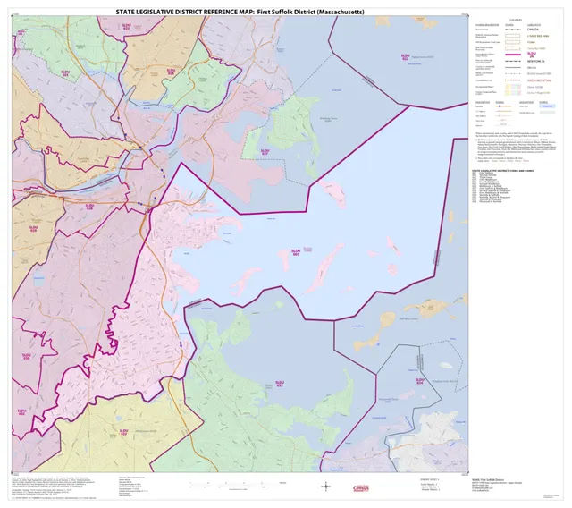The image size is (572, 508).
Task: Click the north arrow compass symbol
Action: click(x=325, y=487)
